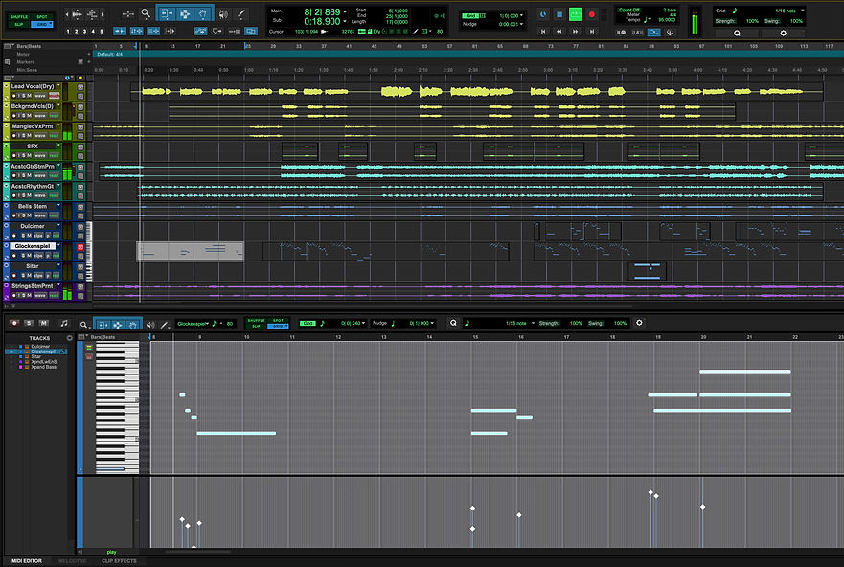Image resolution: width=844 pixels, height=567 pixels.
Task: Click the Strength 100% value slider
Action: (x=753, y=19)
